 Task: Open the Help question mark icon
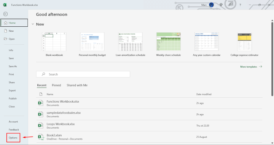240,5
